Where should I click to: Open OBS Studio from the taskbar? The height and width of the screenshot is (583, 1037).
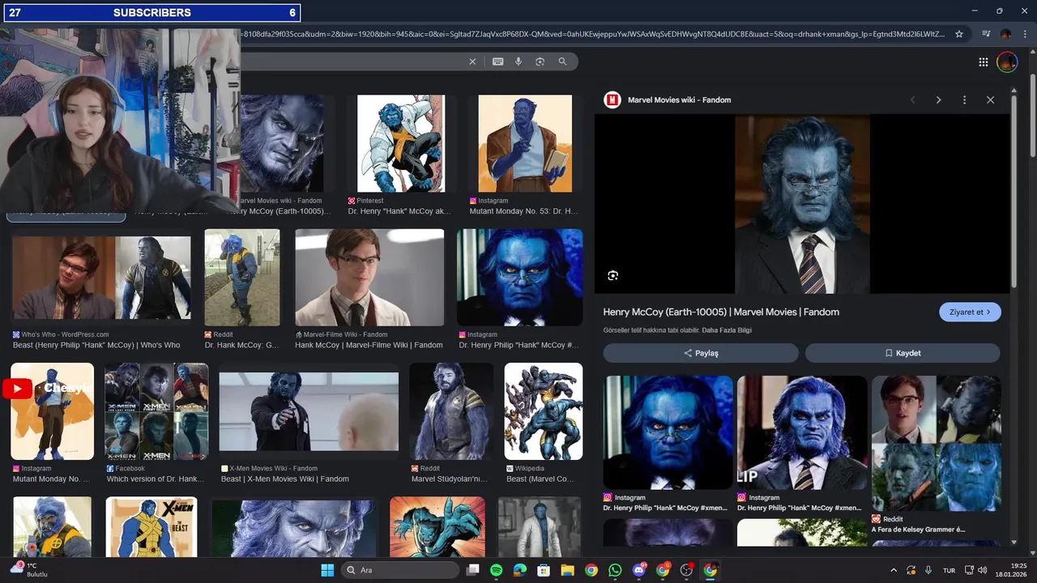[x=687, y=570]
